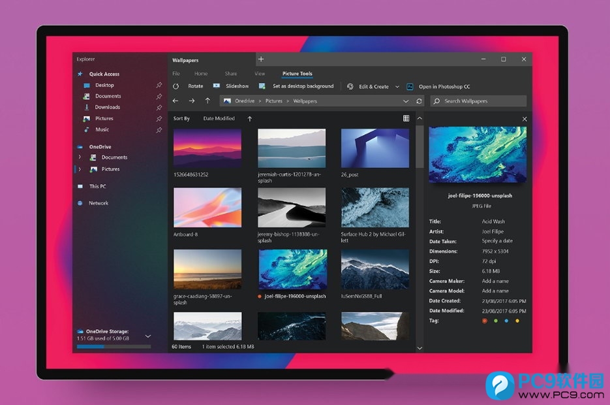Expand the OneDrive Storage details chevron
610x405 pixels.
[x=148, y=336]
